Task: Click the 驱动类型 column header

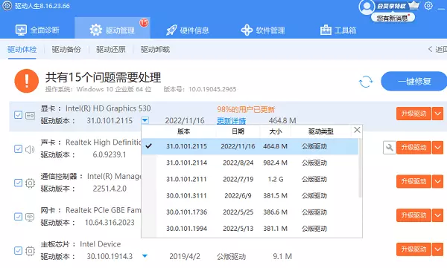Action: 320,131
